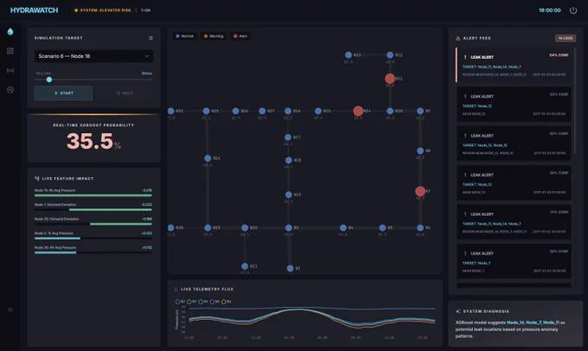Screen dimensions: 588x351
Task: Select node N6 on the network map
Action: (420, 227)
